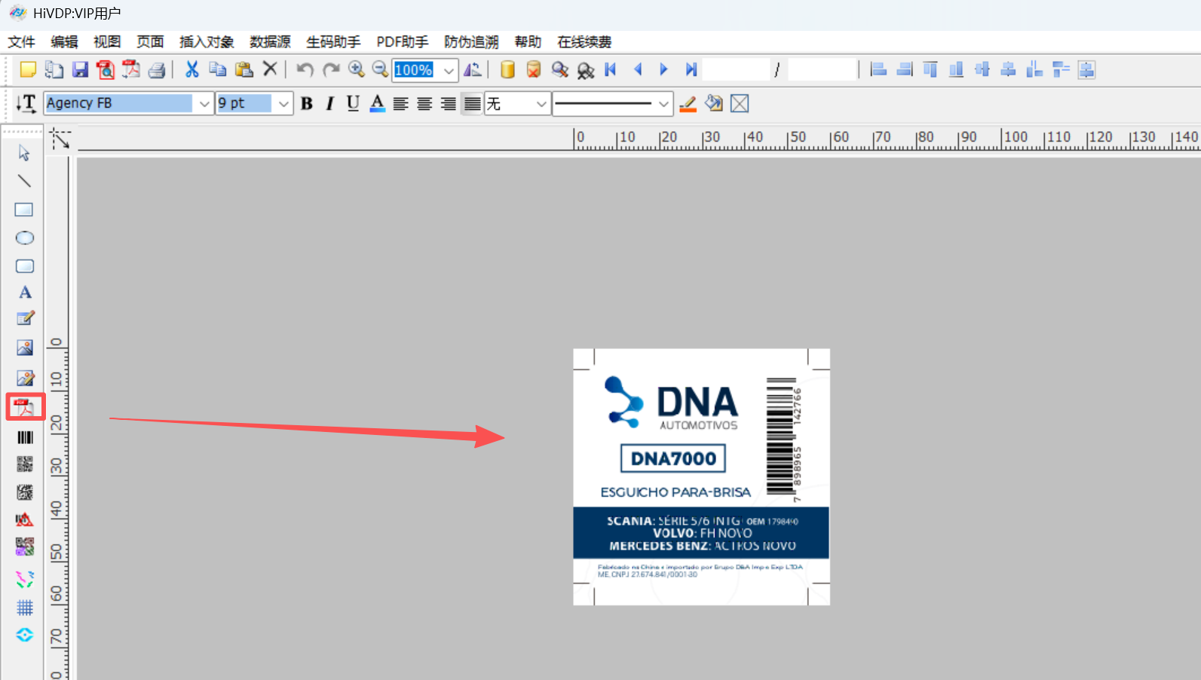Click the highlighted PDF insert tool

click(x=25, y=407)
